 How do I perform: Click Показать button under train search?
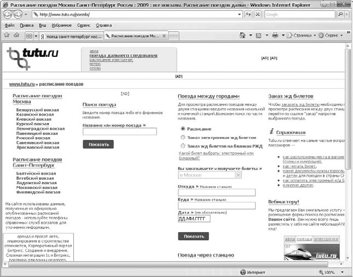[98, 145]
